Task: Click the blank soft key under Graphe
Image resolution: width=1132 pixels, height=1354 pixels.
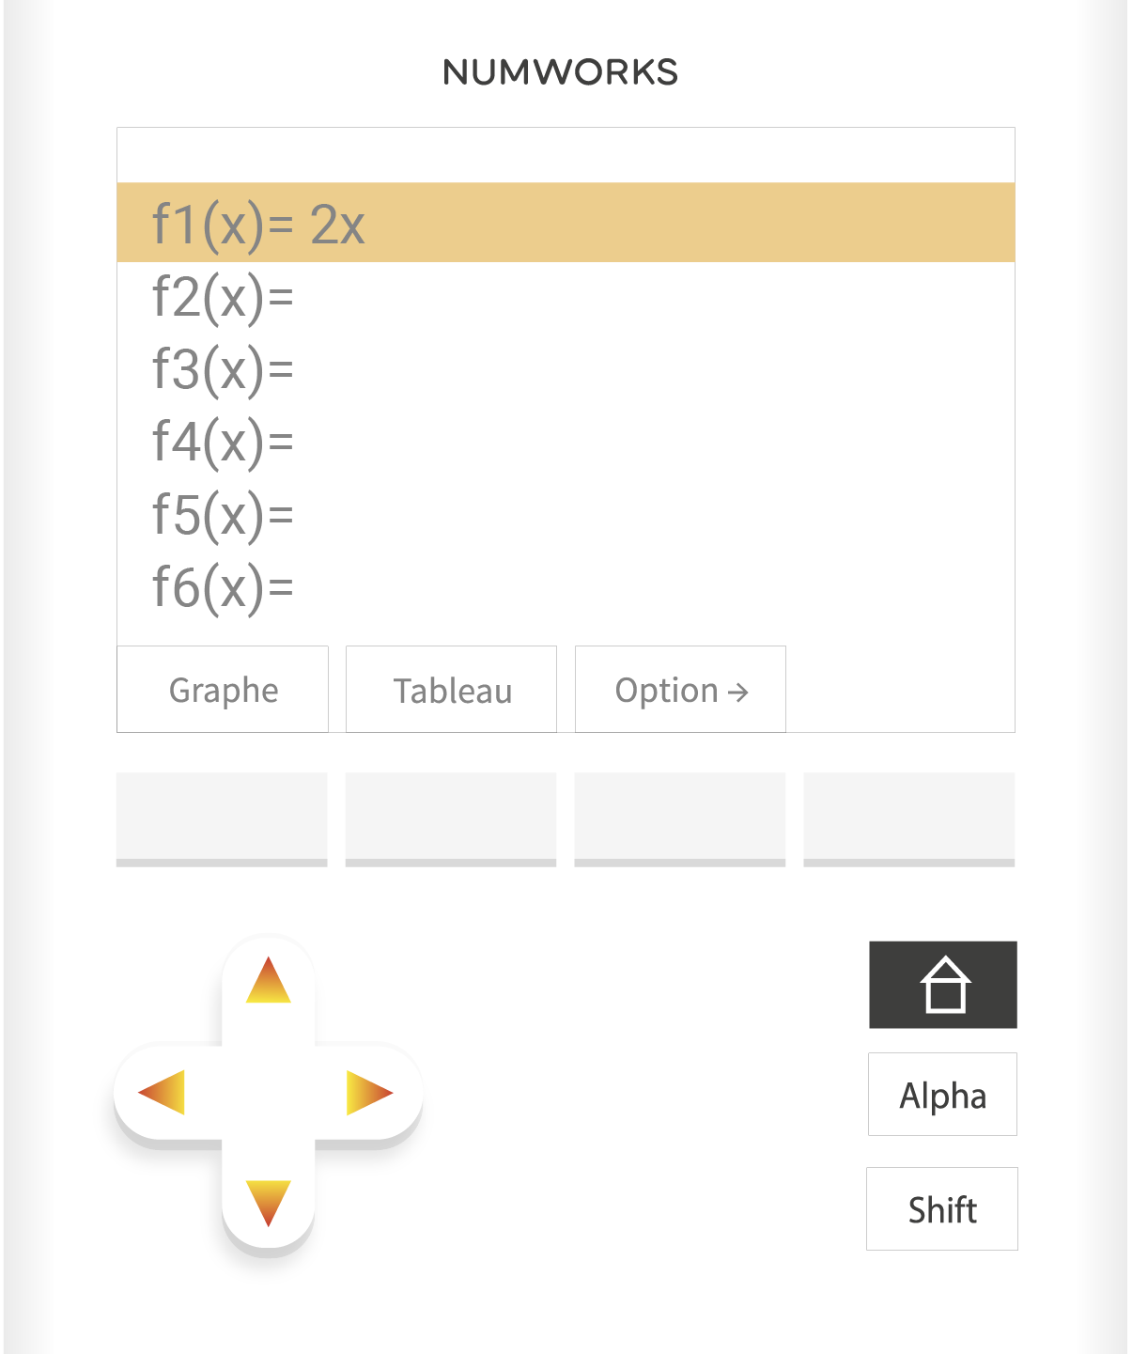Action: click(222, 819)
